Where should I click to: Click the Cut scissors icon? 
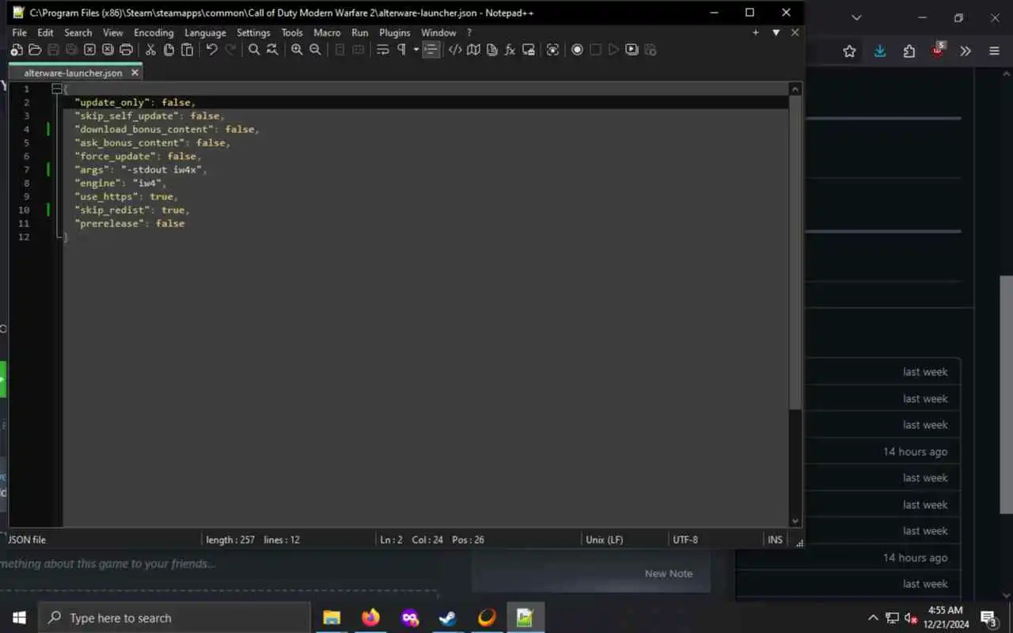click(150, 50)
